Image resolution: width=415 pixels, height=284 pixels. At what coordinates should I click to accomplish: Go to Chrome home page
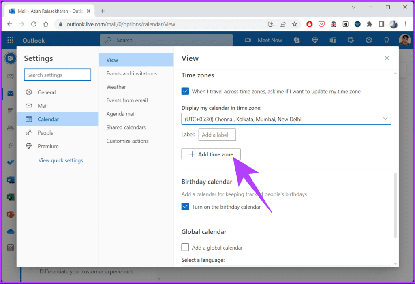pos(46,24)
